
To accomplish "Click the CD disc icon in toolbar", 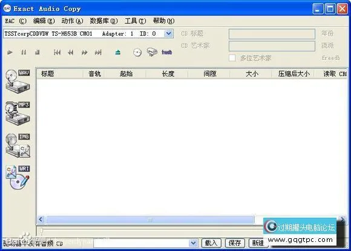I will [x=137, y=53].
